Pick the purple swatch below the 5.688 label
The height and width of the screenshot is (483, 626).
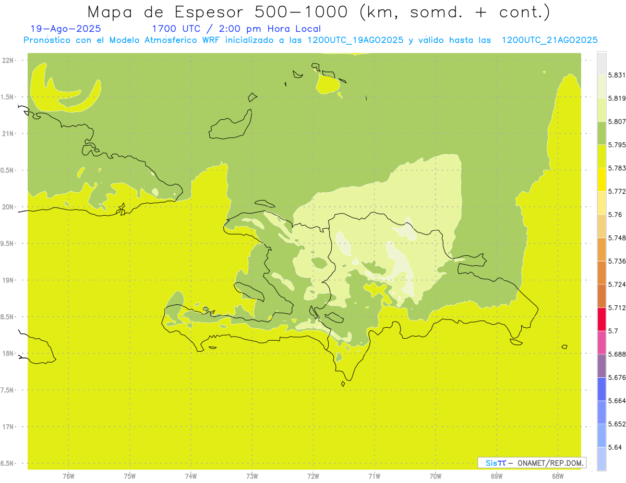[601, 366]
